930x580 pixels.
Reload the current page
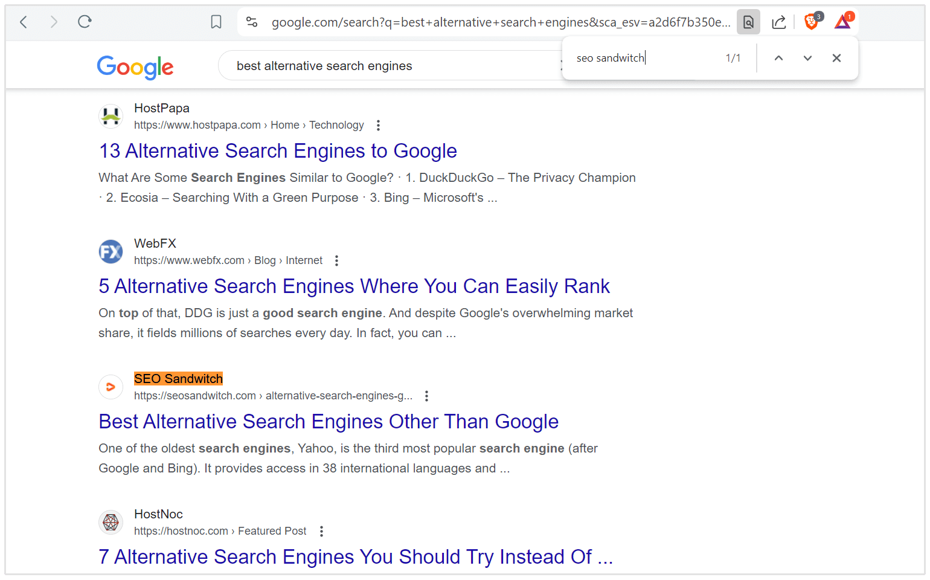pos(85,22)
